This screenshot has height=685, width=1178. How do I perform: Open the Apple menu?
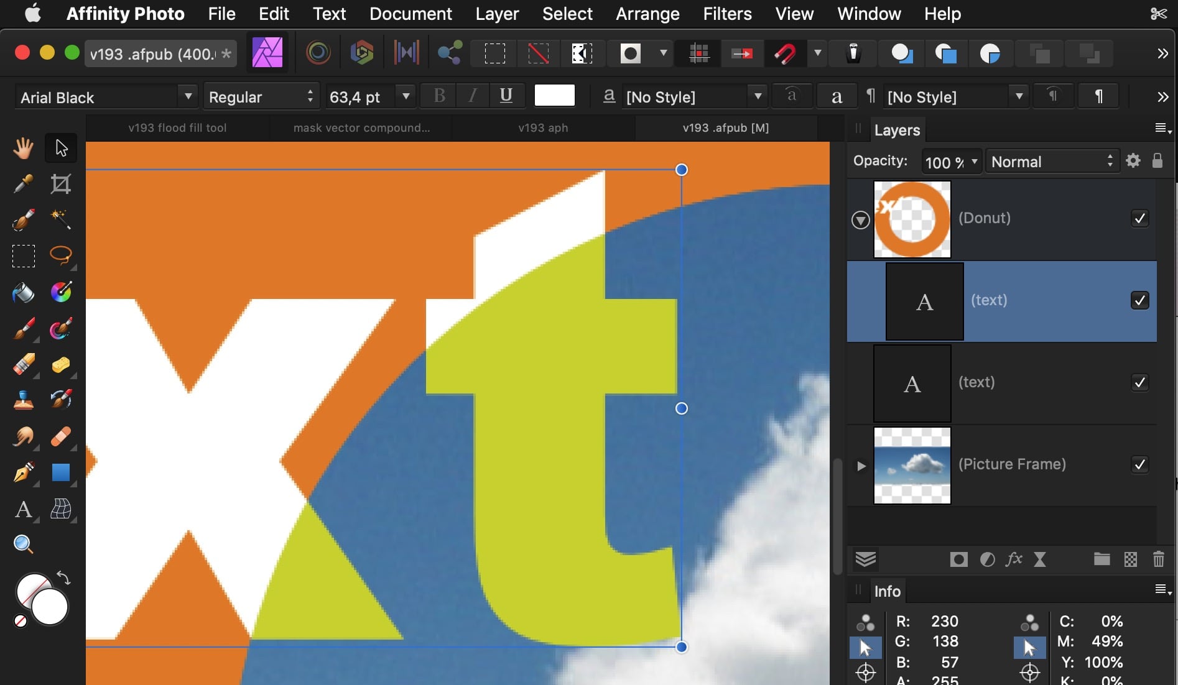pos(33,13)
